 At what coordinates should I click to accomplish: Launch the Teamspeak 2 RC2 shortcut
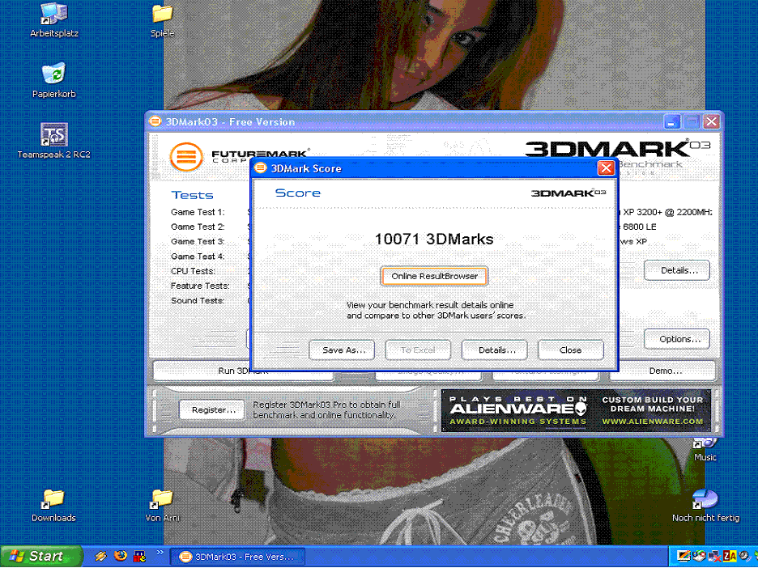click(53, 141)
